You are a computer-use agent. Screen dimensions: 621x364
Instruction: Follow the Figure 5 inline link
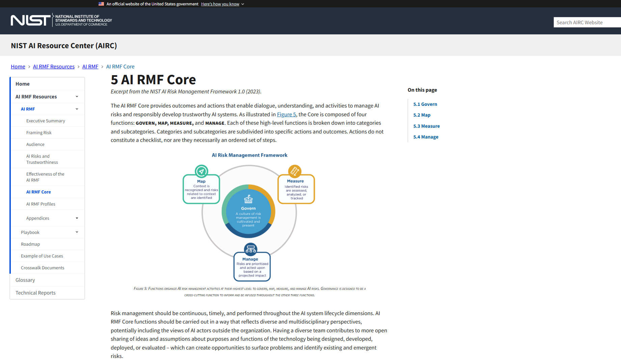pos(286,114)
